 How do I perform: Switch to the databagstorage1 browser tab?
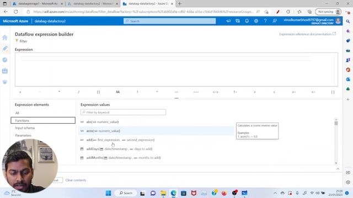tap(38, 4)
